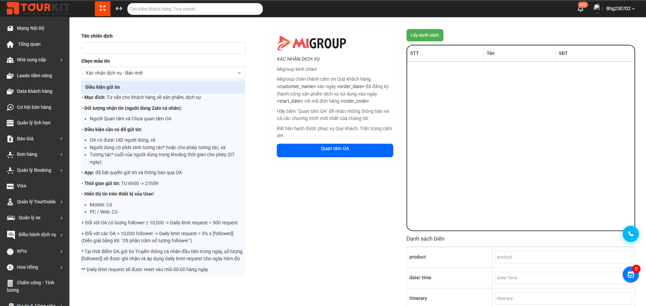The height and width of the screenshot is (306, 646).
Task: Click the 102 notification badge
Action: [583, 5]
